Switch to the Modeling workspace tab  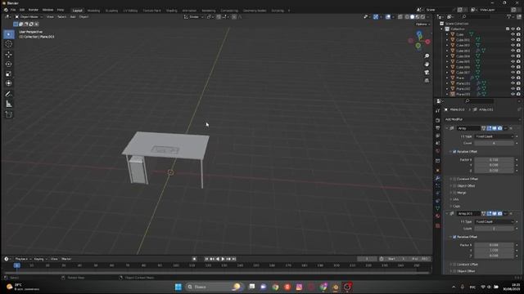pyautogui.click(x=93, y=11)
